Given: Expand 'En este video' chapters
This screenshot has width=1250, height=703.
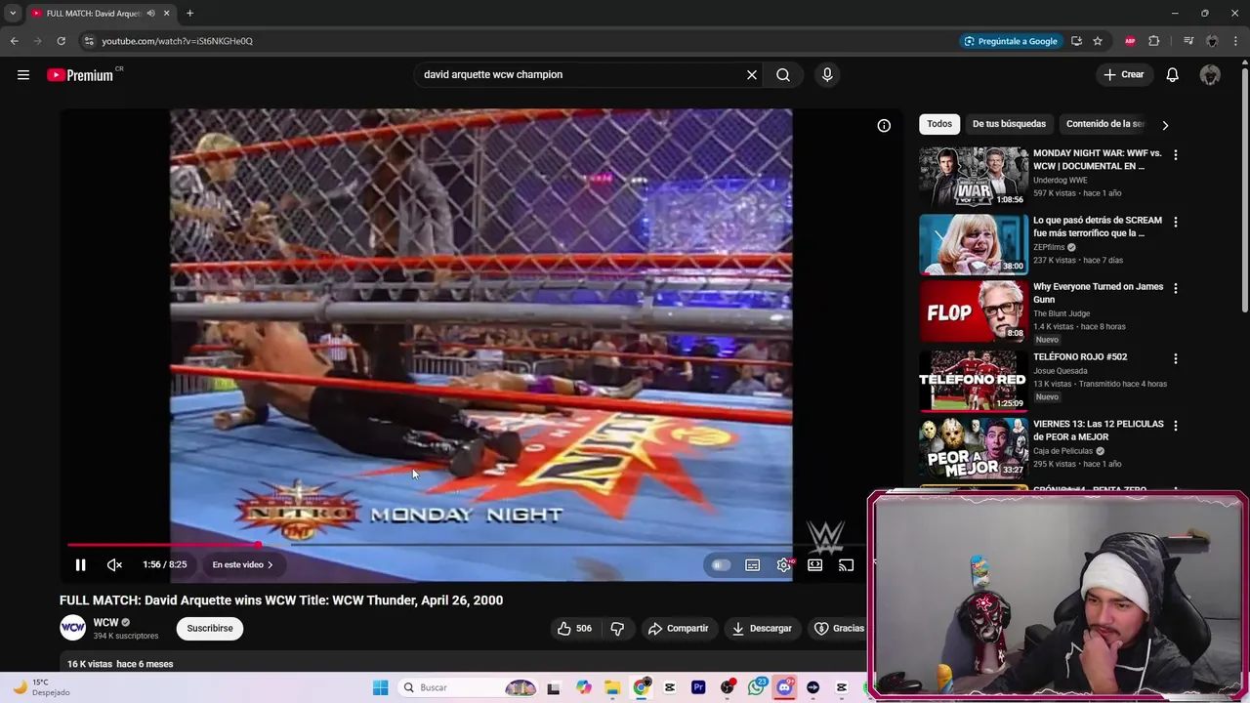Looking at the screenshot, I should click(242, 564).
